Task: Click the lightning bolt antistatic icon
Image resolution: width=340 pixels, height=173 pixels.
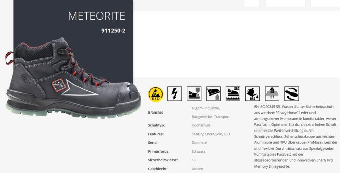Action: [x=174, y=94]
